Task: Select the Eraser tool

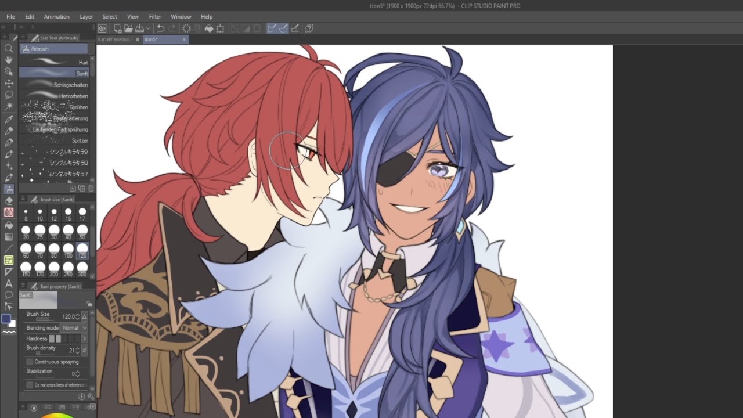Action: pyautogui.click(x=9, y=201)
